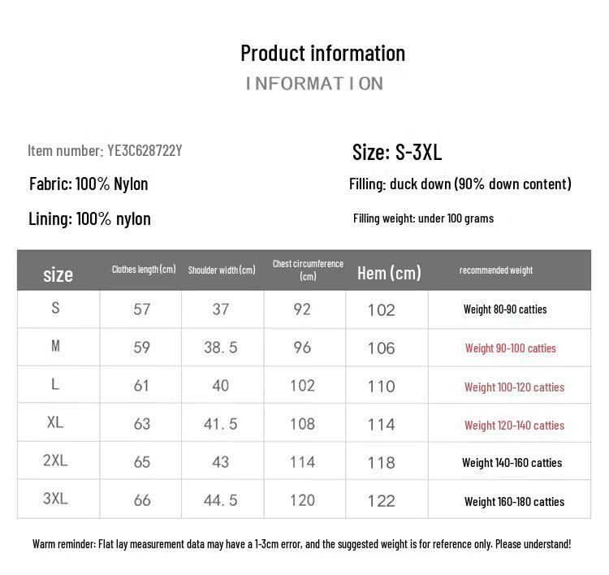The width and height of the screenshot is (609, 575).
Task: Select the "Clothes length (cm)" column header
Action: [x=144, y=270]
